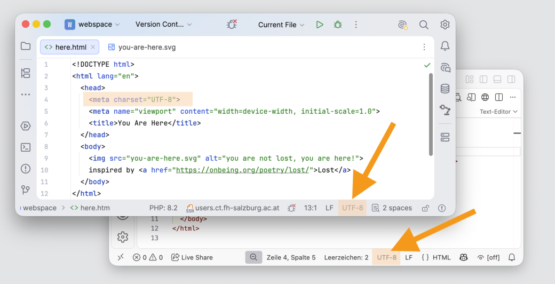Click the 13:1 caret position widget

(x=311, y=208)
